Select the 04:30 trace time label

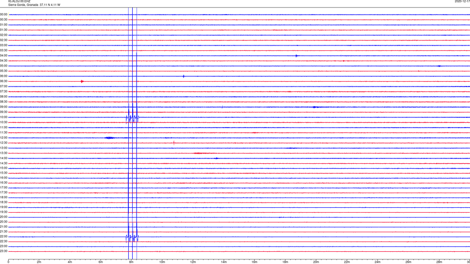3,61
